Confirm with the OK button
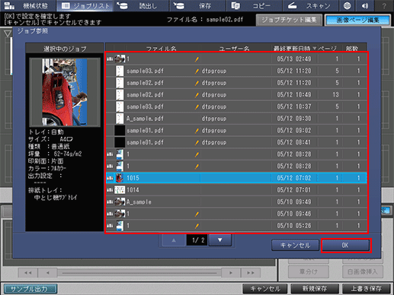 [345, 246]
